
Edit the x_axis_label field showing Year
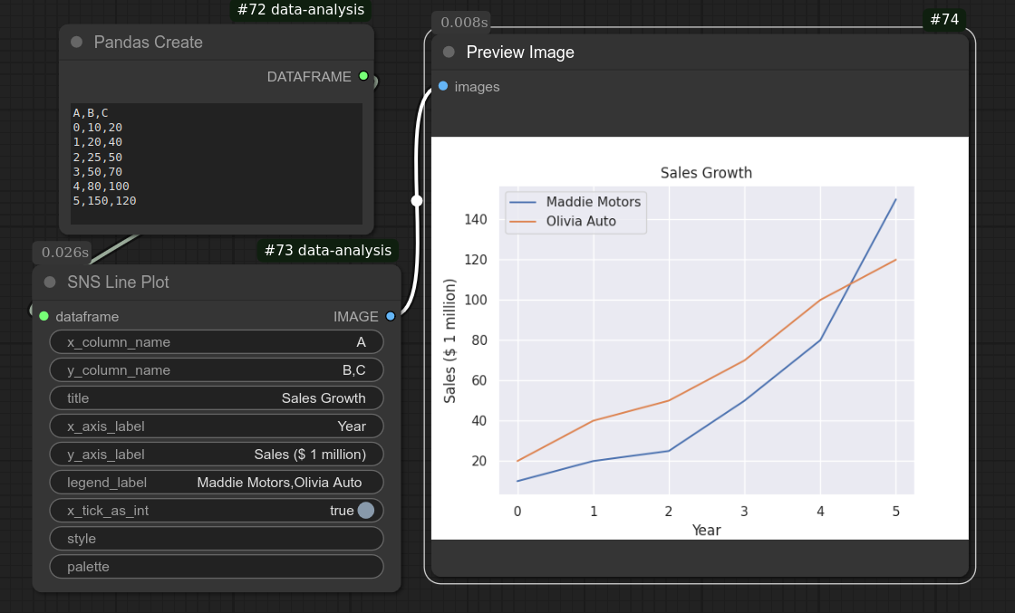[x=217, y=426]
